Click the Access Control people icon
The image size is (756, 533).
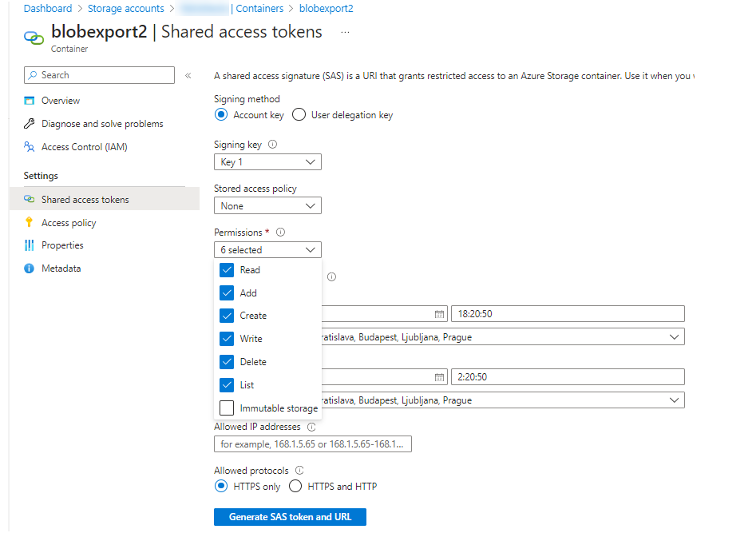pos(30,147)
